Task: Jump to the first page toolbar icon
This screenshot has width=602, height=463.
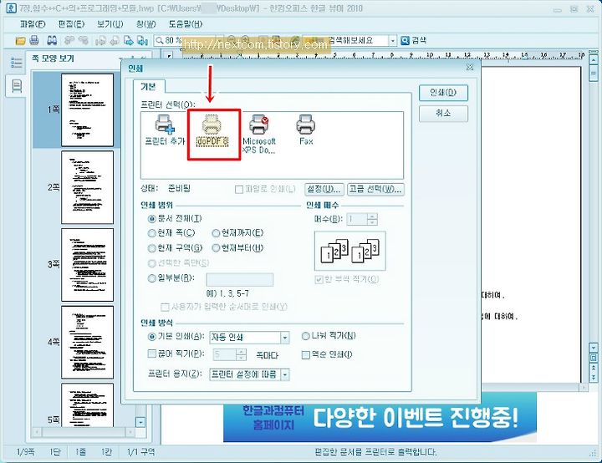Action: point(100,40)
